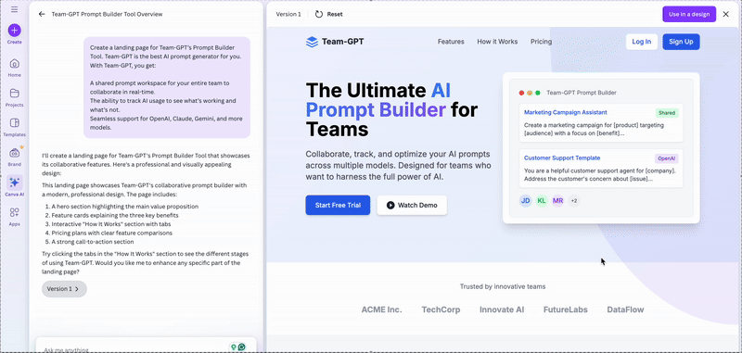Screen dimensions: 742x353
Task: Expand the Version 1 chip in the chat
Action: 64,289
